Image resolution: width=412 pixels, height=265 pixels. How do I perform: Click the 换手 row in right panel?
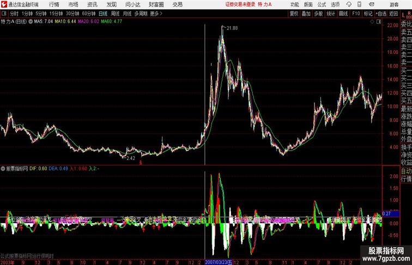[x=406, y=147]
